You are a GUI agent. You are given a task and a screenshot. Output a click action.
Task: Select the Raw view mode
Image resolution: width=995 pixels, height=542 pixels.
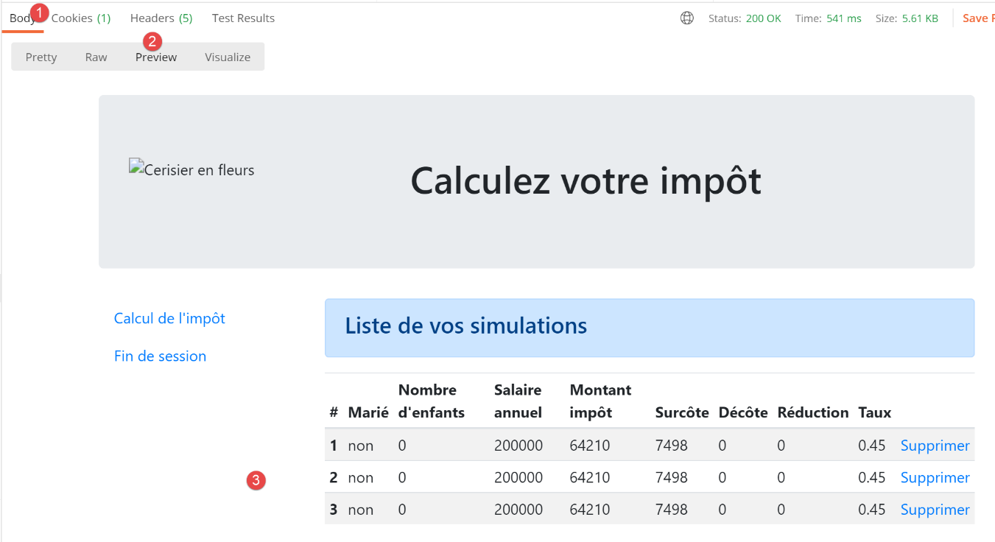point(96,57)
